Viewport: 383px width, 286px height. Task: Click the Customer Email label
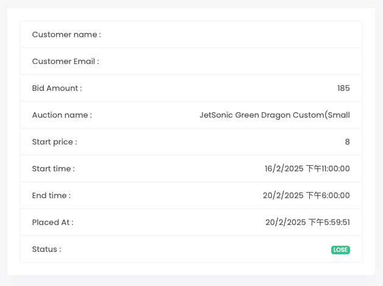tap(65, 62)
